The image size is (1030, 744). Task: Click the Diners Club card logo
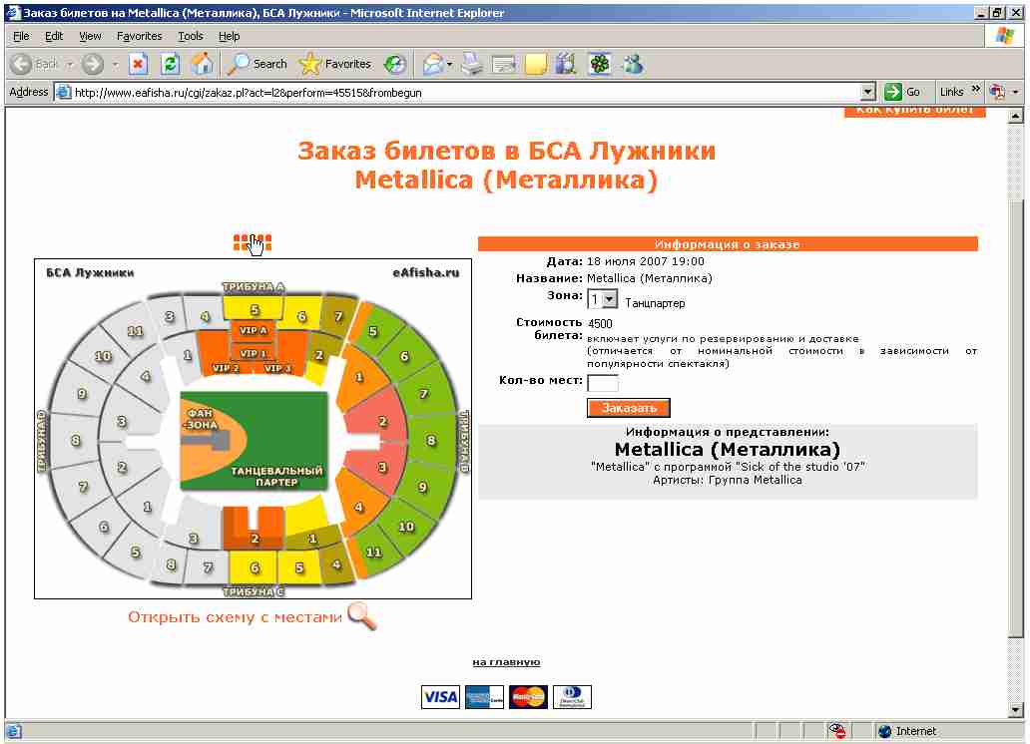tap(572, 697)
